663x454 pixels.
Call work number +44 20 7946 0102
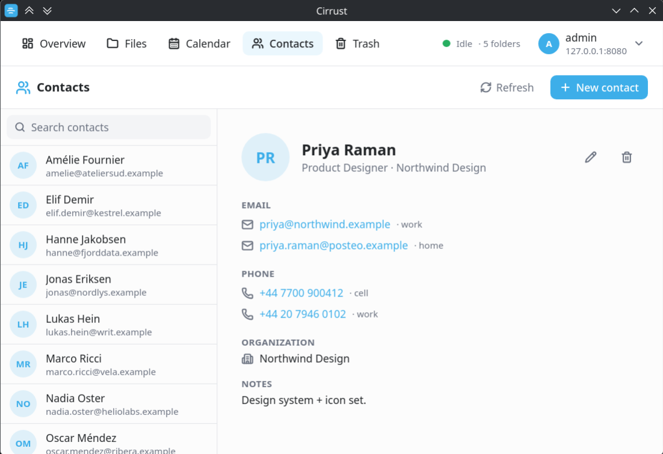tap(303, 314)
